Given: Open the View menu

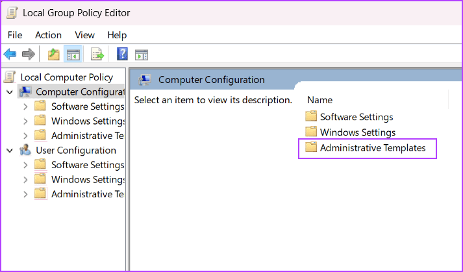Looking at the screenshot, I should [85, 35].
